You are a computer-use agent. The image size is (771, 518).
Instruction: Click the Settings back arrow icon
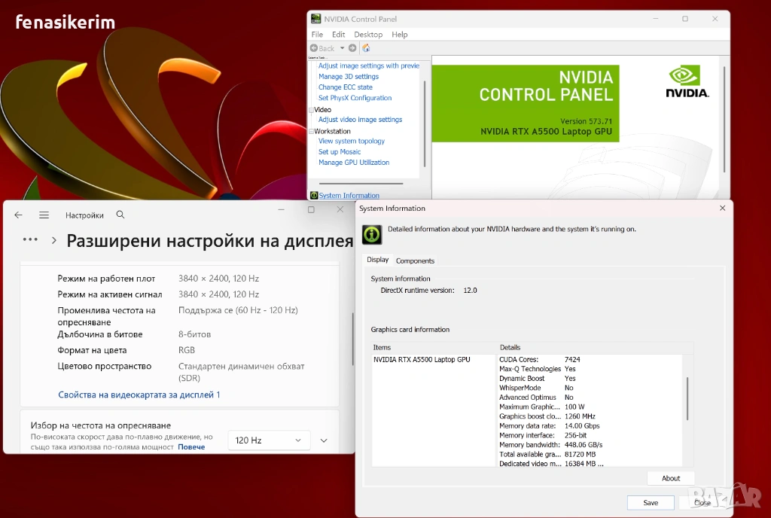click(19, 215)
